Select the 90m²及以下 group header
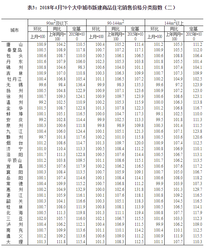This screenshot has height=249, width=206. 57,23
